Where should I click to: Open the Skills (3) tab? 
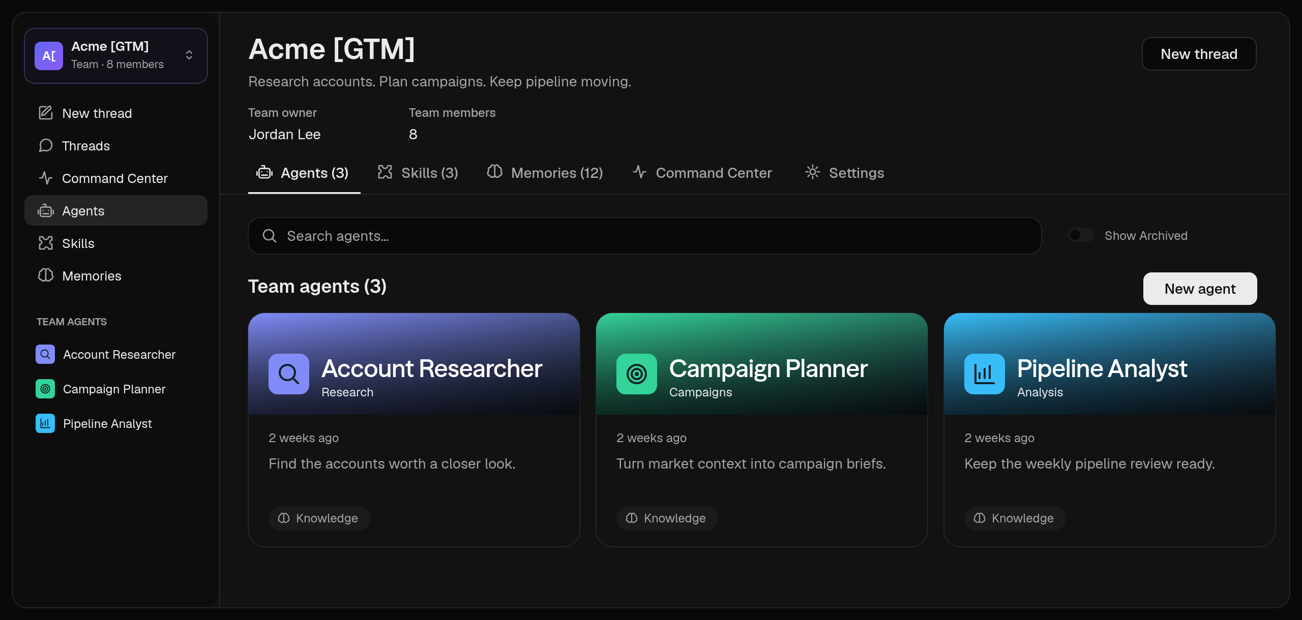pyautogui.click(x=418, y=173)
